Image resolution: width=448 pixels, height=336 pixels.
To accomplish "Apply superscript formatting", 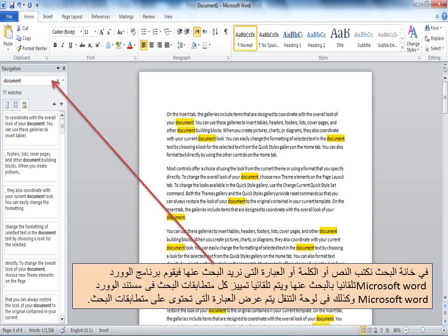I will (x=98, y=45).
